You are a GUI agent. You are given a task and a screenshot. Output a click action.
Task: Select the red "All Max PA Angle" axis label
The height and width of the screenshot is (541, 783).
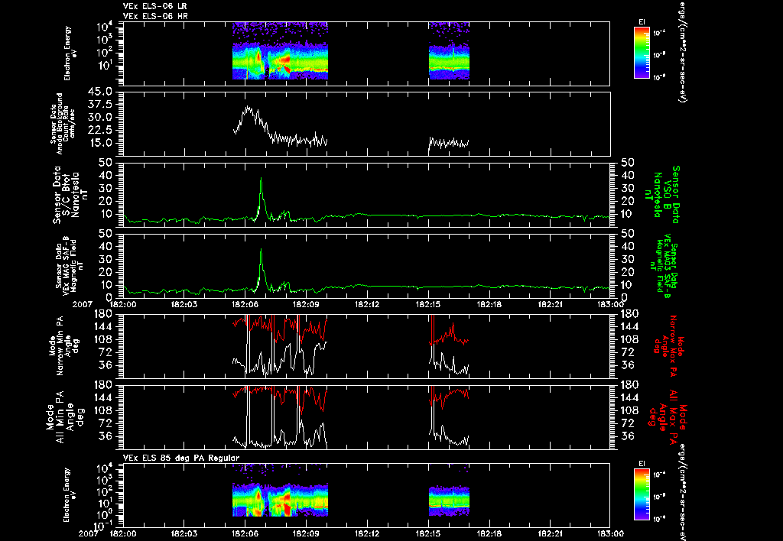668,416
